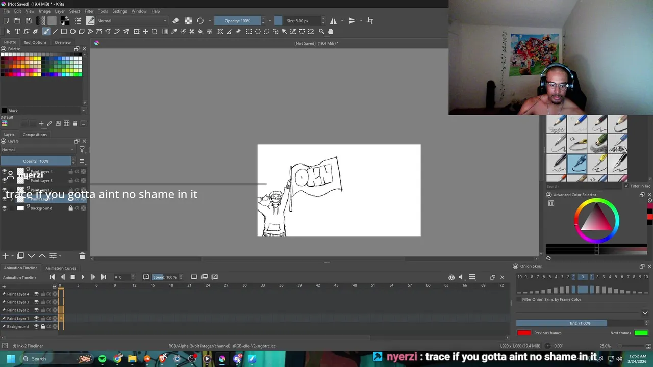The height and width of the screenshot is (367, 653).
Task: Toggle drop frames option in timeline
Action: pyautogui.click(x=146, y=277)
